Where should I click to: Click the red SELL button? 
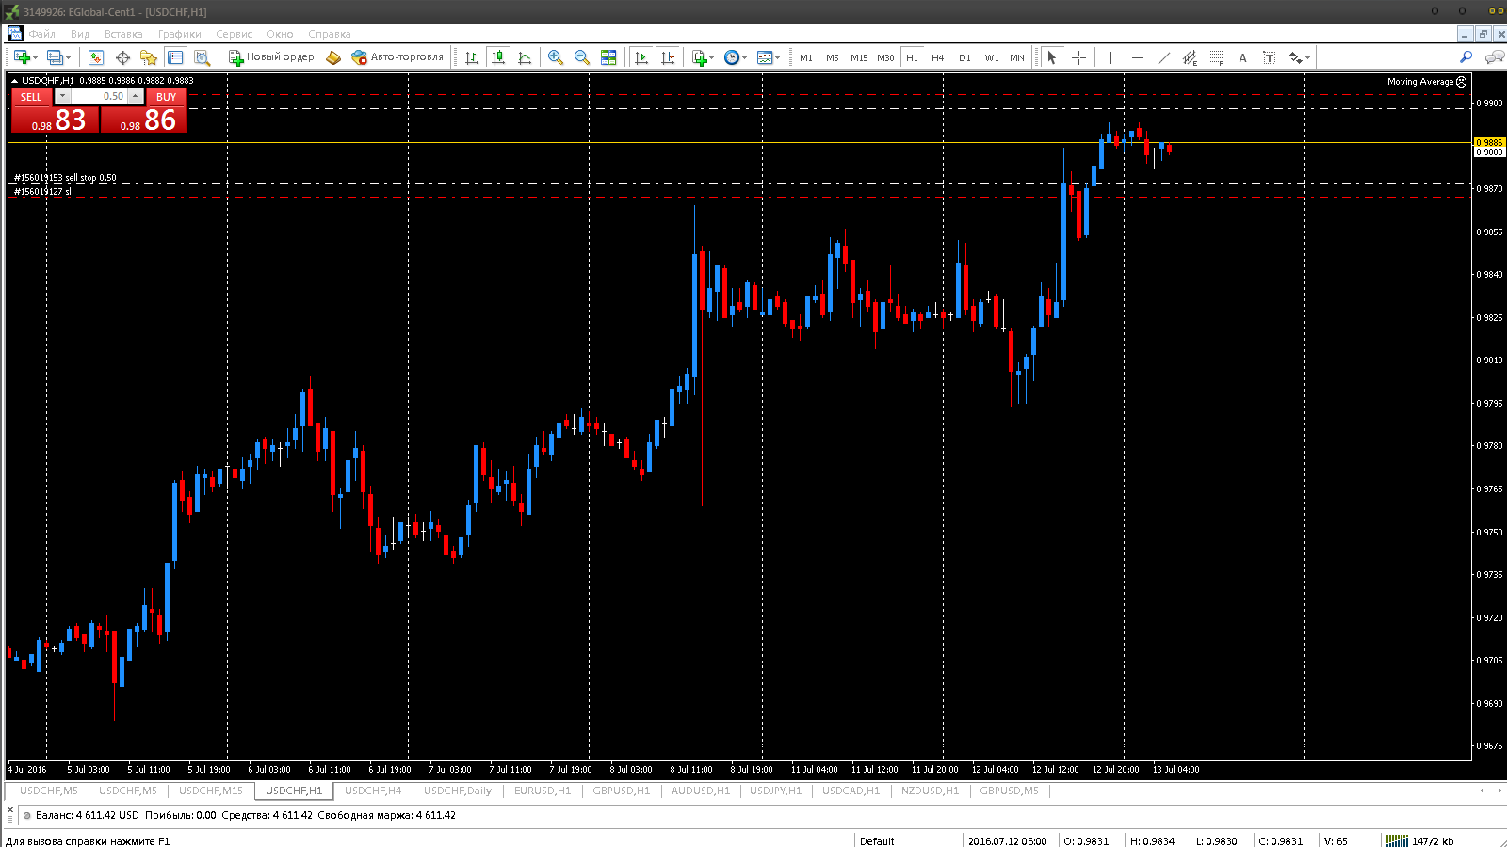(x=31, y=96)
